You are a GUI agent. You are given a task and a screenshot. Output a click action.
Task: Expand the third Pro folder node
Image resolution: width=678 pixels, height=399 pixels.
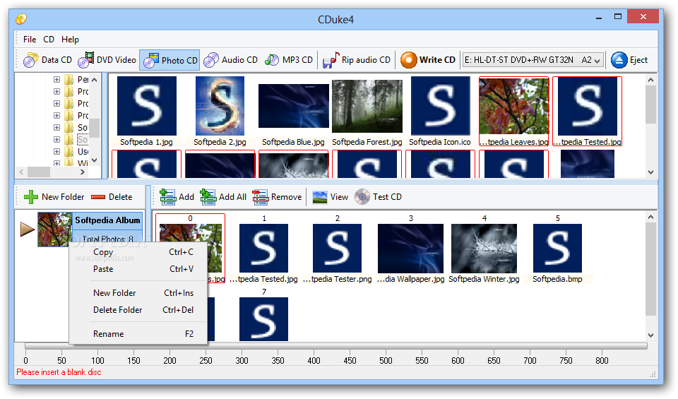56,115
